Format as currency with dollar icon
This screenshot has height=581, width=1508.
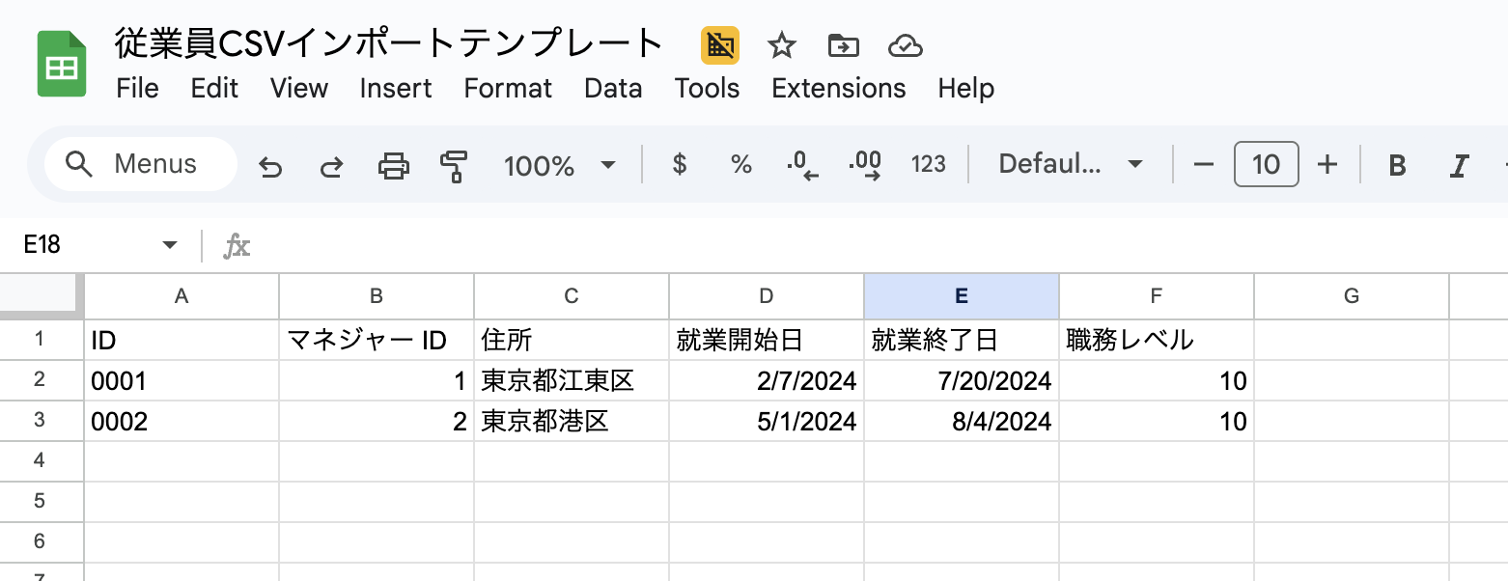tap(680, 165)
